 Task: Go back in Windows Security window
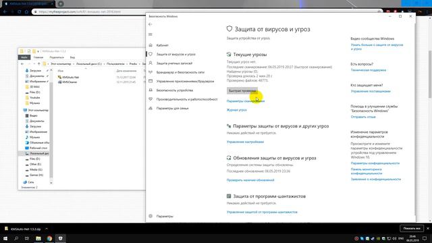150,24
